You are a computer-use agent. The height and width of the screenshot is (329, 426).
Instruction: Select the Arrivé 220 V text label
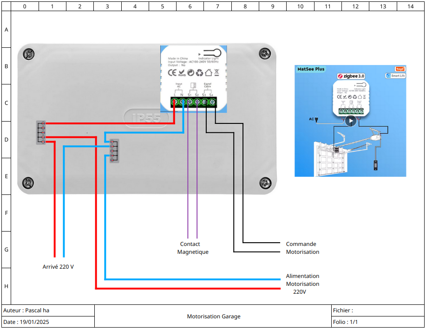point(58,266)
